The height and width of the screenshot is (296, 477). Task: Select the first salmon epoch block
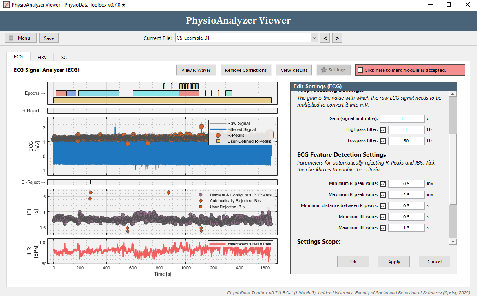click(x=61, y=93)
